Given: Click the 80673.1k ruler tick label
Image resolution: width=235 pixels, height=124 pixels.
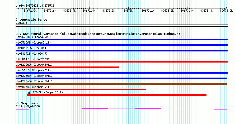Looking at the screenshot, I should [x=148, y=11].
